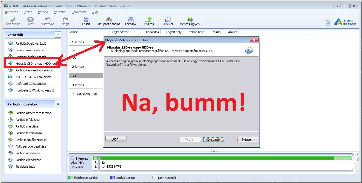Click the AOMEI Technology logo

tap(345, 22)
